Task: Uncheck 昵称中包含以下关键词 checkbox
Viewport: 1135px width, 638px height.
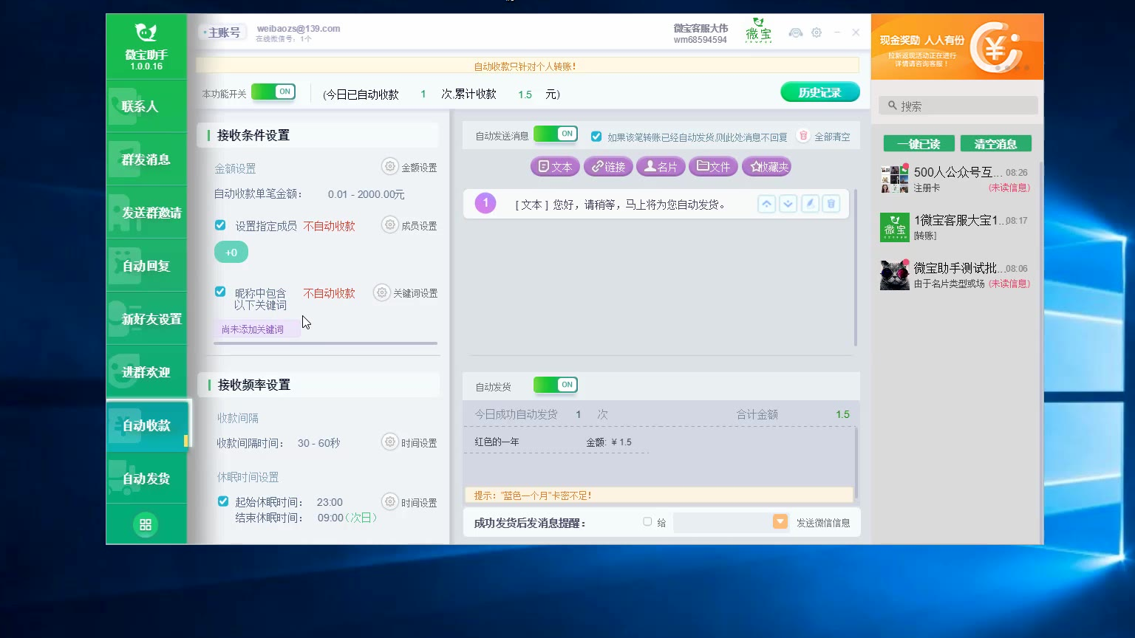Action: click(220, 292)
